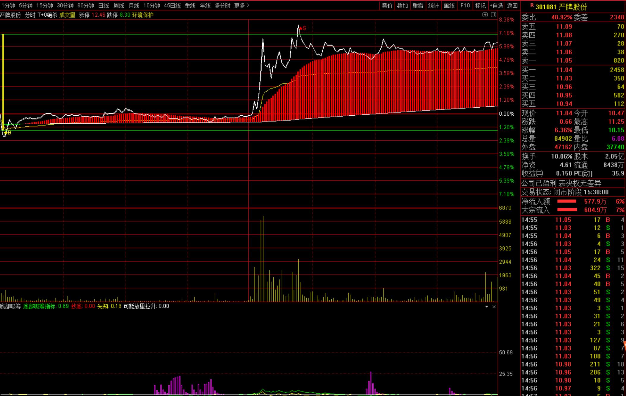Click the upload arrow icon above the chart
This screenshot has height=396, width=626.
(485, 15)
